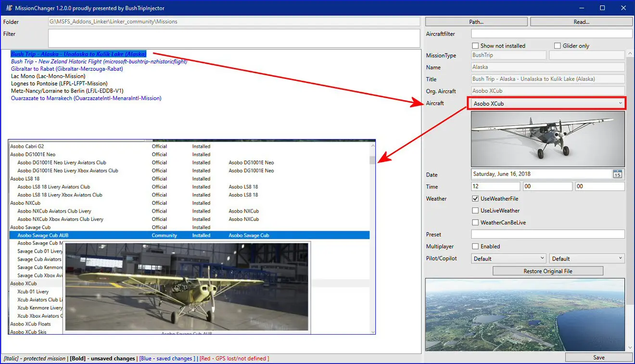Select Asobo NXCub Xbox Aviators Club Livery row

(189, 219)
